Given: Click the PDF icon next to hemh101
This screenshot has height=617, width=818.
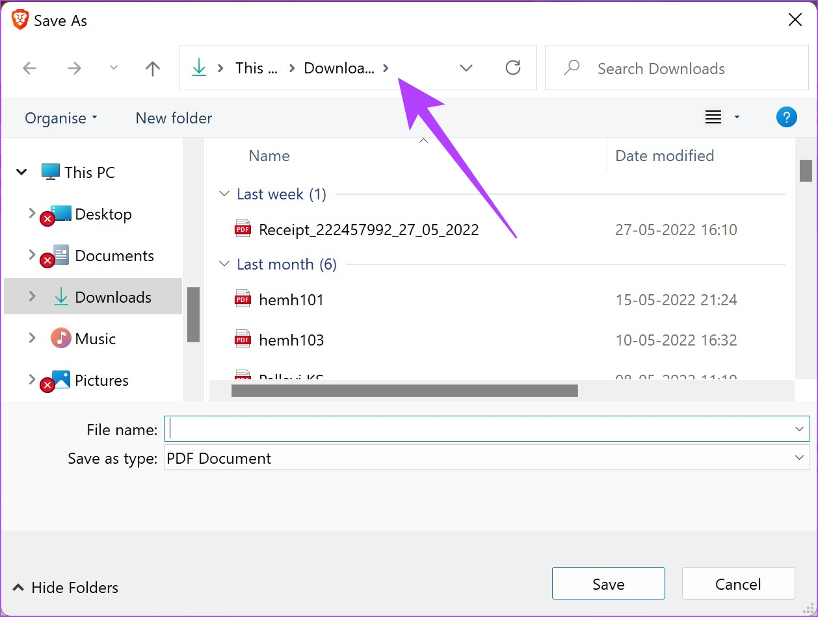Looking at the screenshot, I should [x=243, y=299].
